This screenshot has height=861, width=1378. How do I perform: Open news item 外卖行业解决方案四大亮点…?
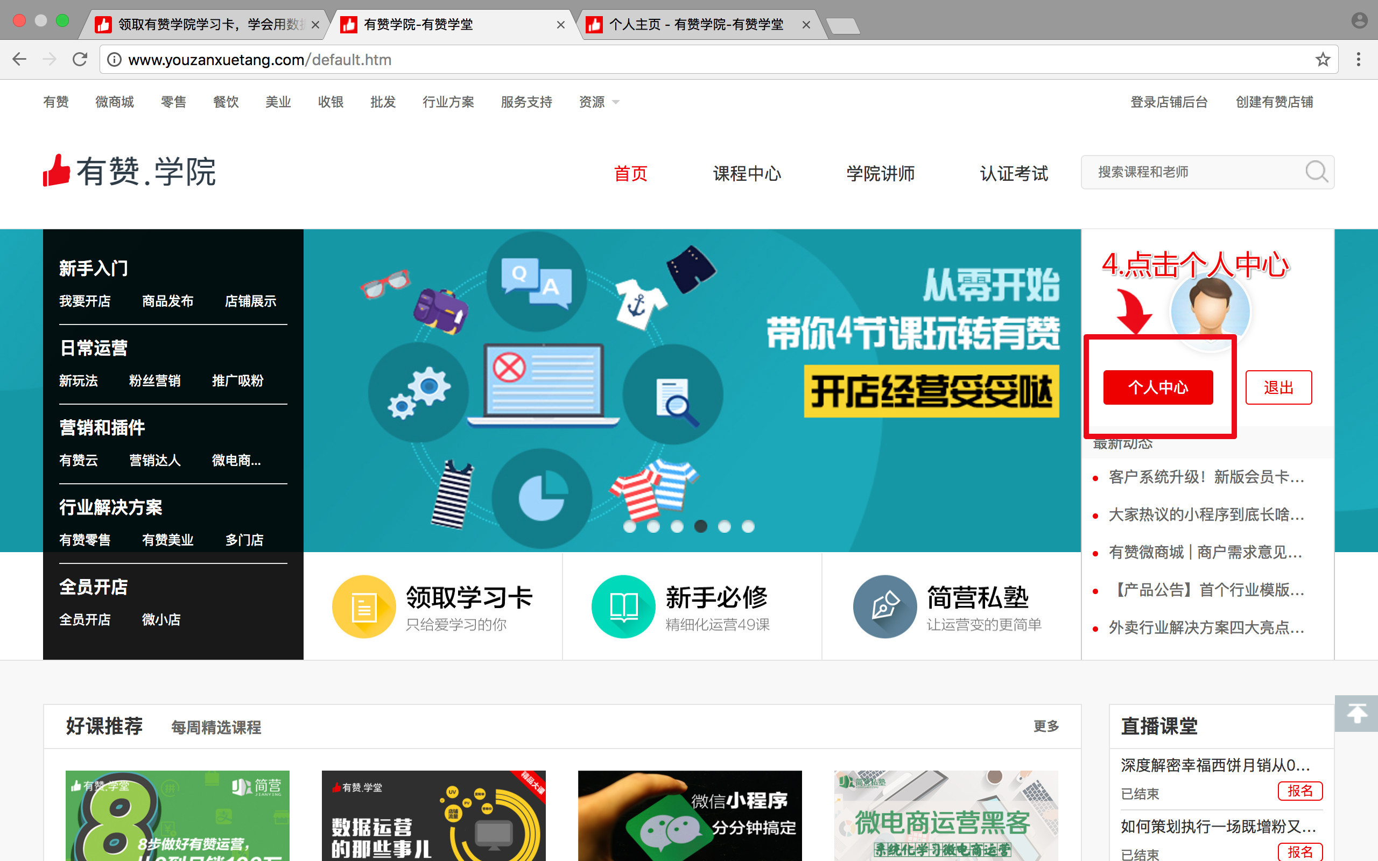(x=1206, y=627)
